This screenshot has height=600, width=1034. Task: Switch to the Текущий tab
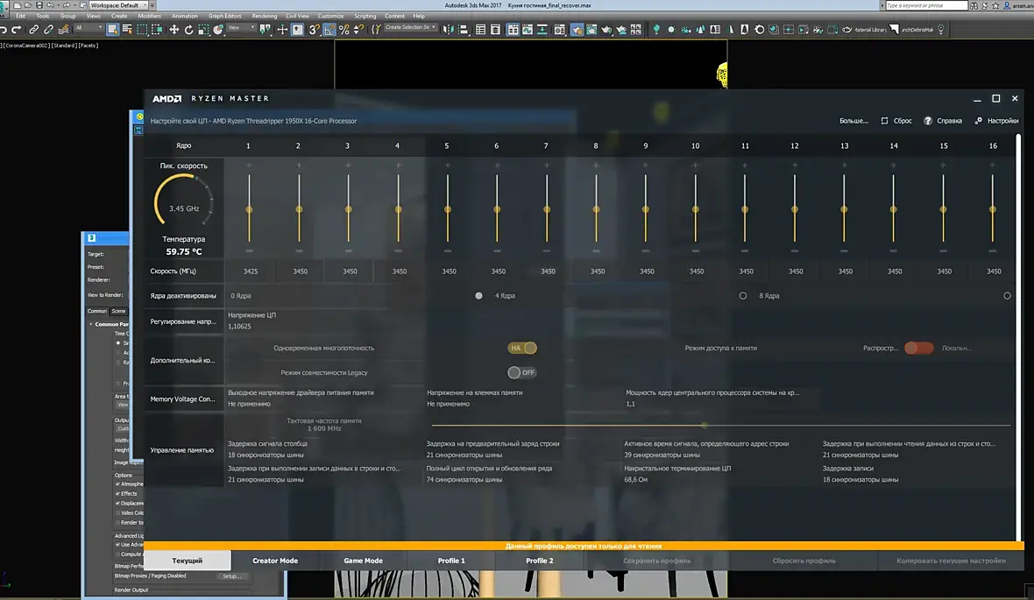(x=188, y=561)
